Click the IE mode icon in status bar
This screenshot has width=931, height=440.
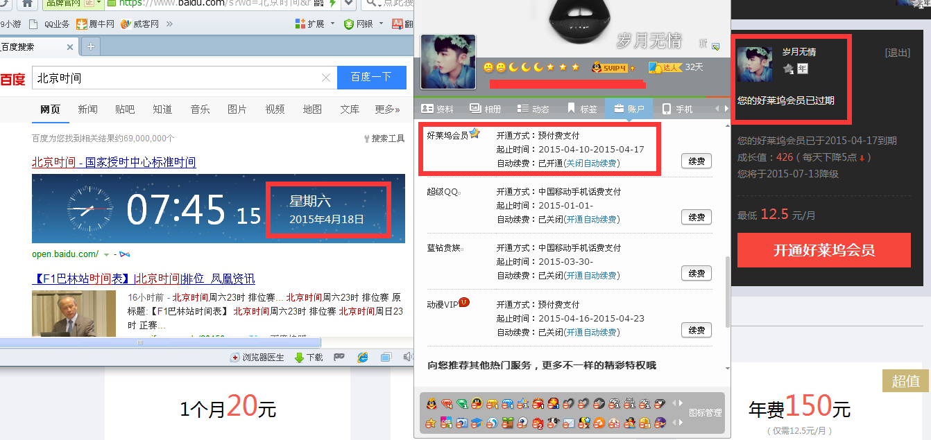point(362,358)
